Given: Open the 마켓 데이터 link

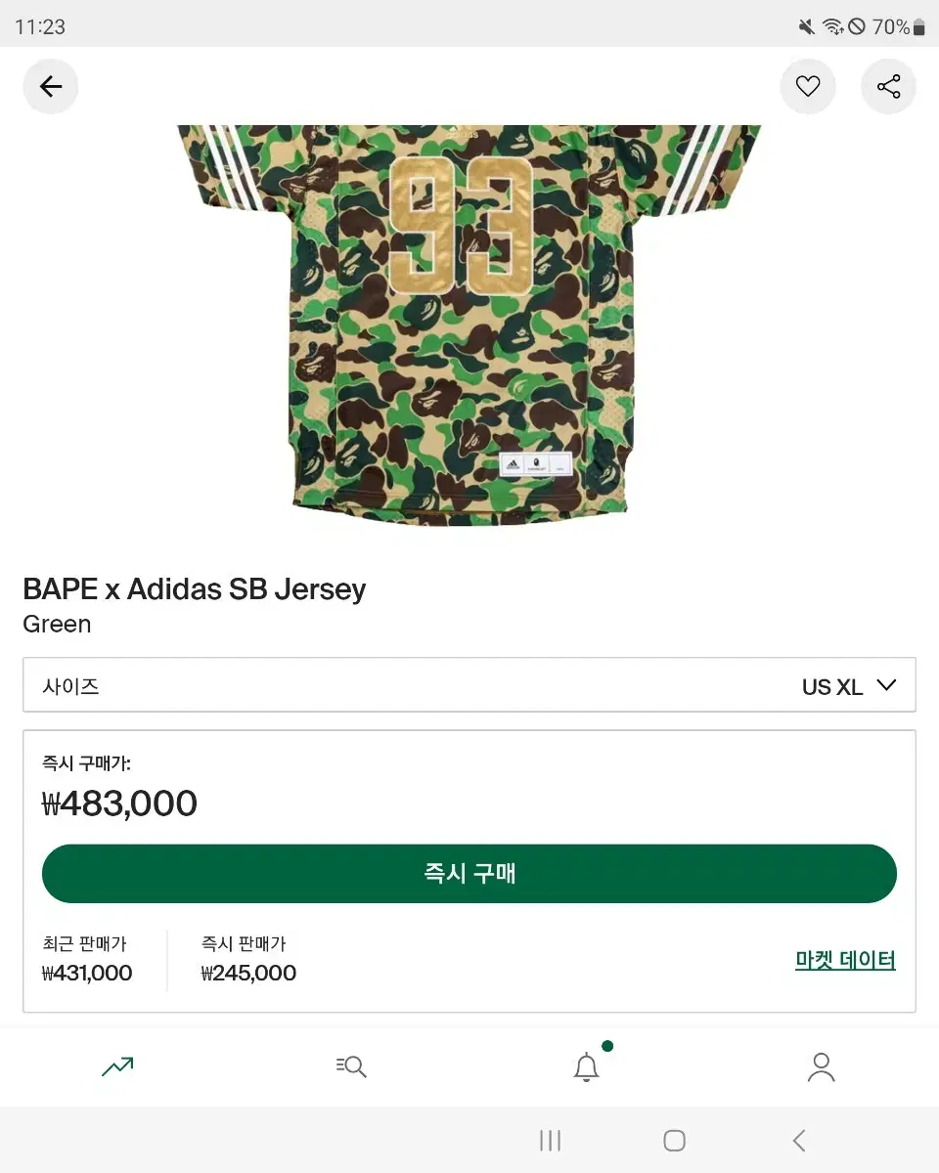Looking at the screenshot, I should pyautogui.click(x=845, y=960).
